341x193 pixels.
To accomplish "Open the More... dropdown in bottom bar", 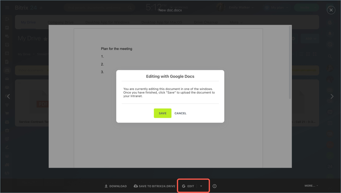I will (311, 186).
